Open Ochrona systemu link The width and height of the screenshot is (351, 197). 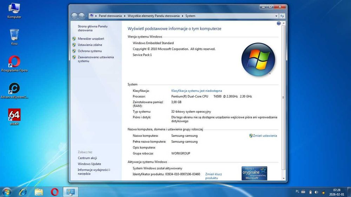(x=90, y=51)
